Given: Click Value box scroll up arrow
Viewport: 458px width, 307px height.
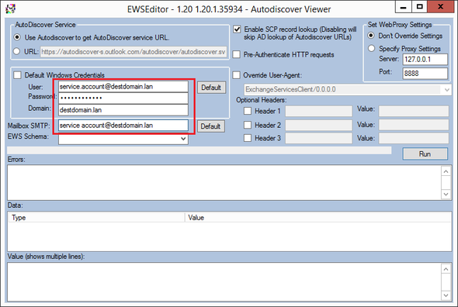Looking at the screenshot, I should coord(446,269).
